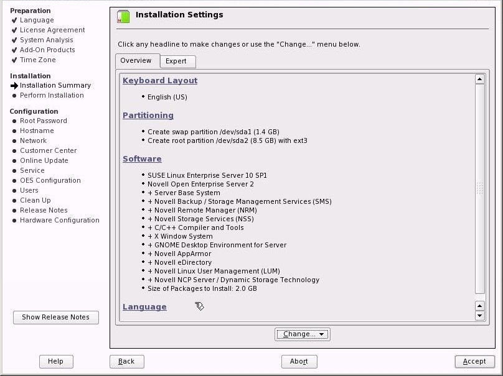Image resolution: width=503 pixels, height=376 pixels.
Task: Click the lower scroll up arrow
Action: pos(479,306)
